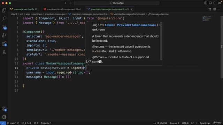Image resolution: width=223 pixels, height=125 pixels.
Task: Open the Accounts menu icon
Action: 4,109
